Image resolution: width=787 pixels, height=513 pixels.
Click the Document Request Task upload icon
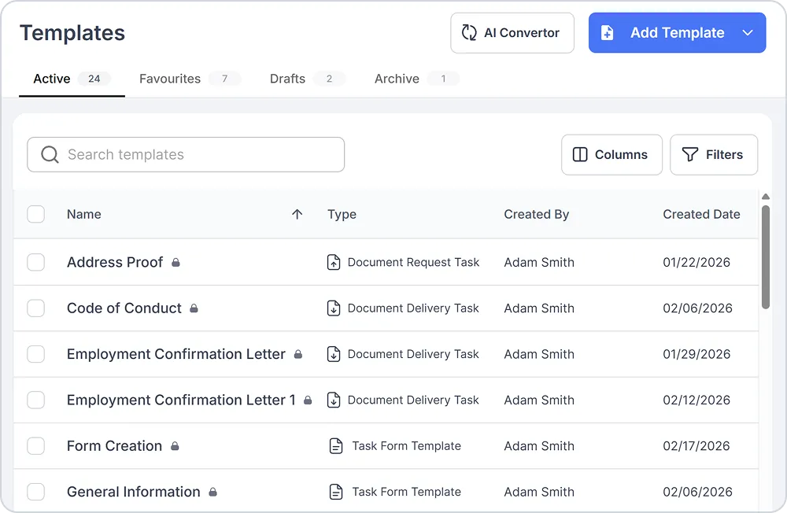pos(334,262)
